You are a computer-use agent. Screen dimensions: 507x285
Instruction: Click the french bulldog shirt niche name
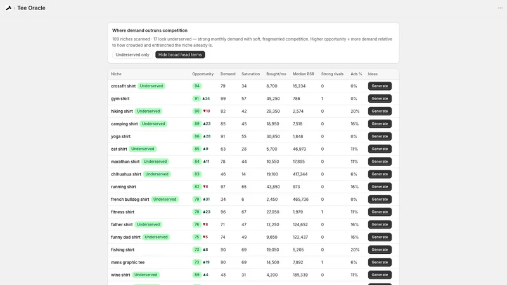[x=130, y=199]
